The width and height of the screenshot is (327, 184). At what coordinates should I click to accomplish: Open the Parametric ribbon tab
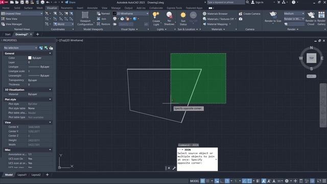66,8
